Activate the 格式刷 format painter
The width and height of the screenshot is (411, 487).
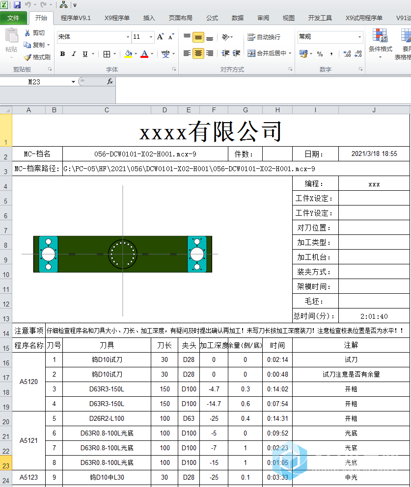37,57
